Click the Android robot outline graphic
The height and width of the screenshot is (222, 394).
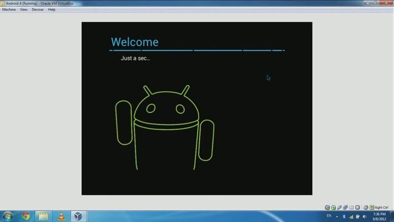coord(165,128)
